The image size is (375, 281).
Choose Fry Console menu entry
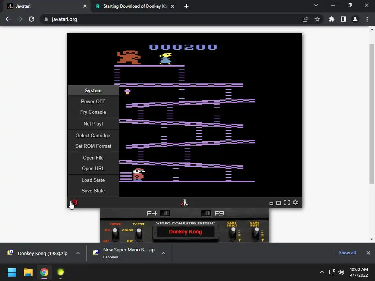pyautogui.click(x=93, y=112)
